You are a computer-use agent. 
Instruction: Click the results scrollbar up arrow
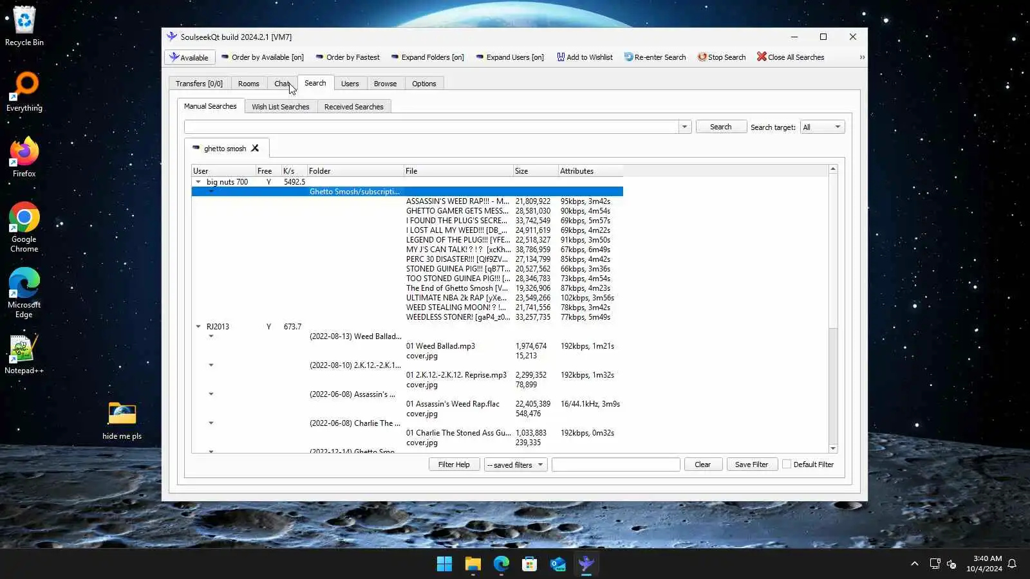tap(833, 169)
